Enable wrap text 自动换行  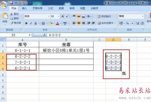pyautogui.click(x=104, y=16)
